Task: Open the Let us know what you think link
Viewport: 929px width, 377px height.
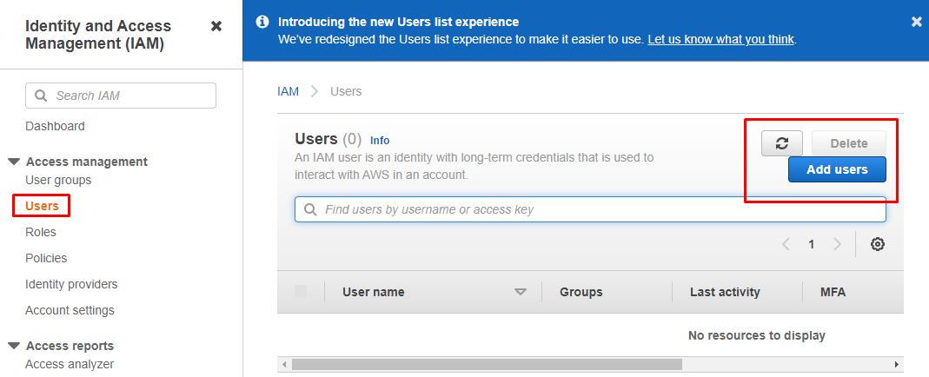Action: 720,39
